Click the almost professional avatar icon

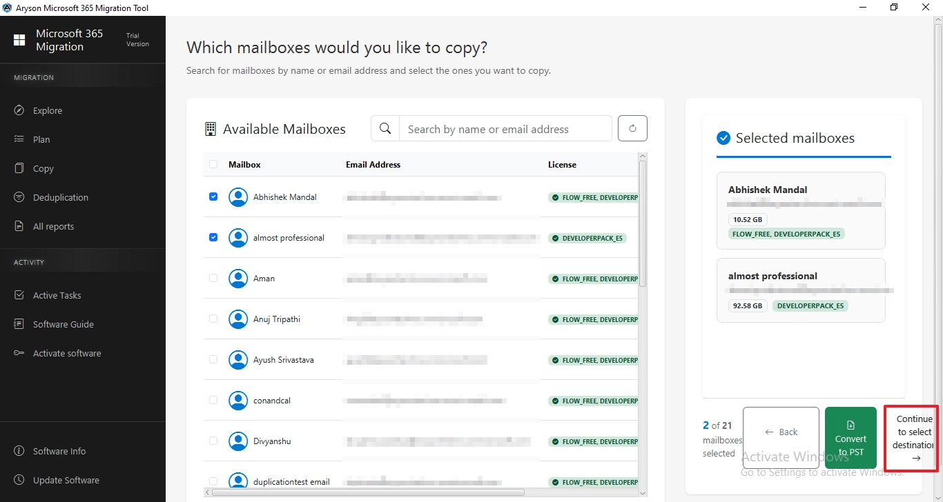[238, 238]
